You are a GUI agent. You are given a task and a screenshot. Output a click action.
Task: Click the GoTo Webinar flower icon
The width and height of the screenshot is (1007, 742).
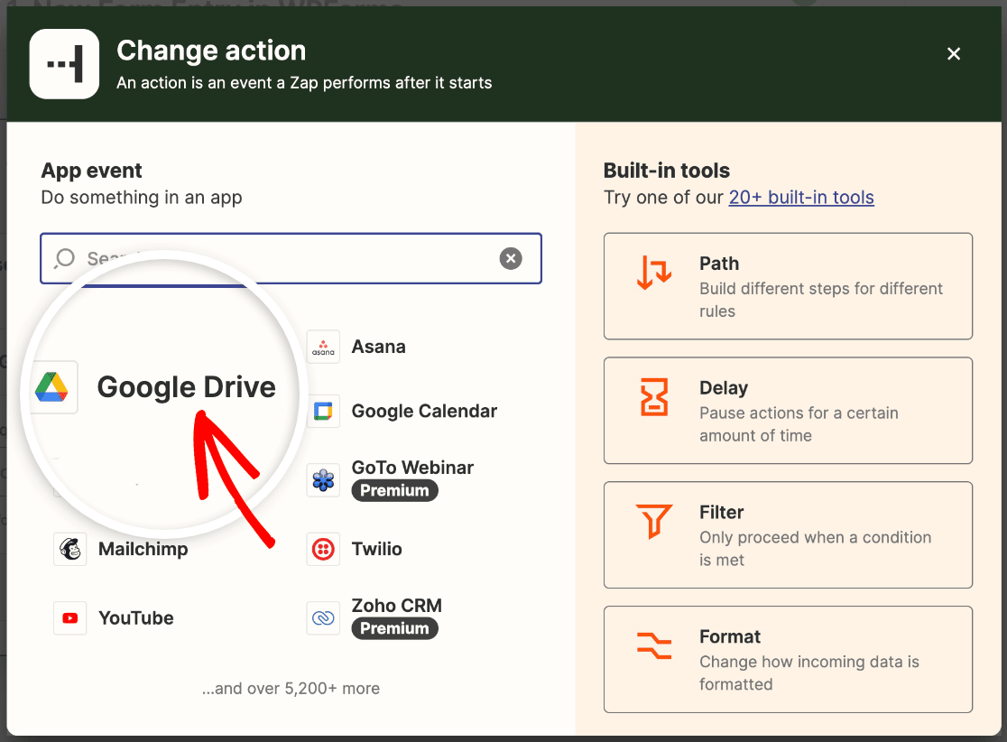point(323,480)
